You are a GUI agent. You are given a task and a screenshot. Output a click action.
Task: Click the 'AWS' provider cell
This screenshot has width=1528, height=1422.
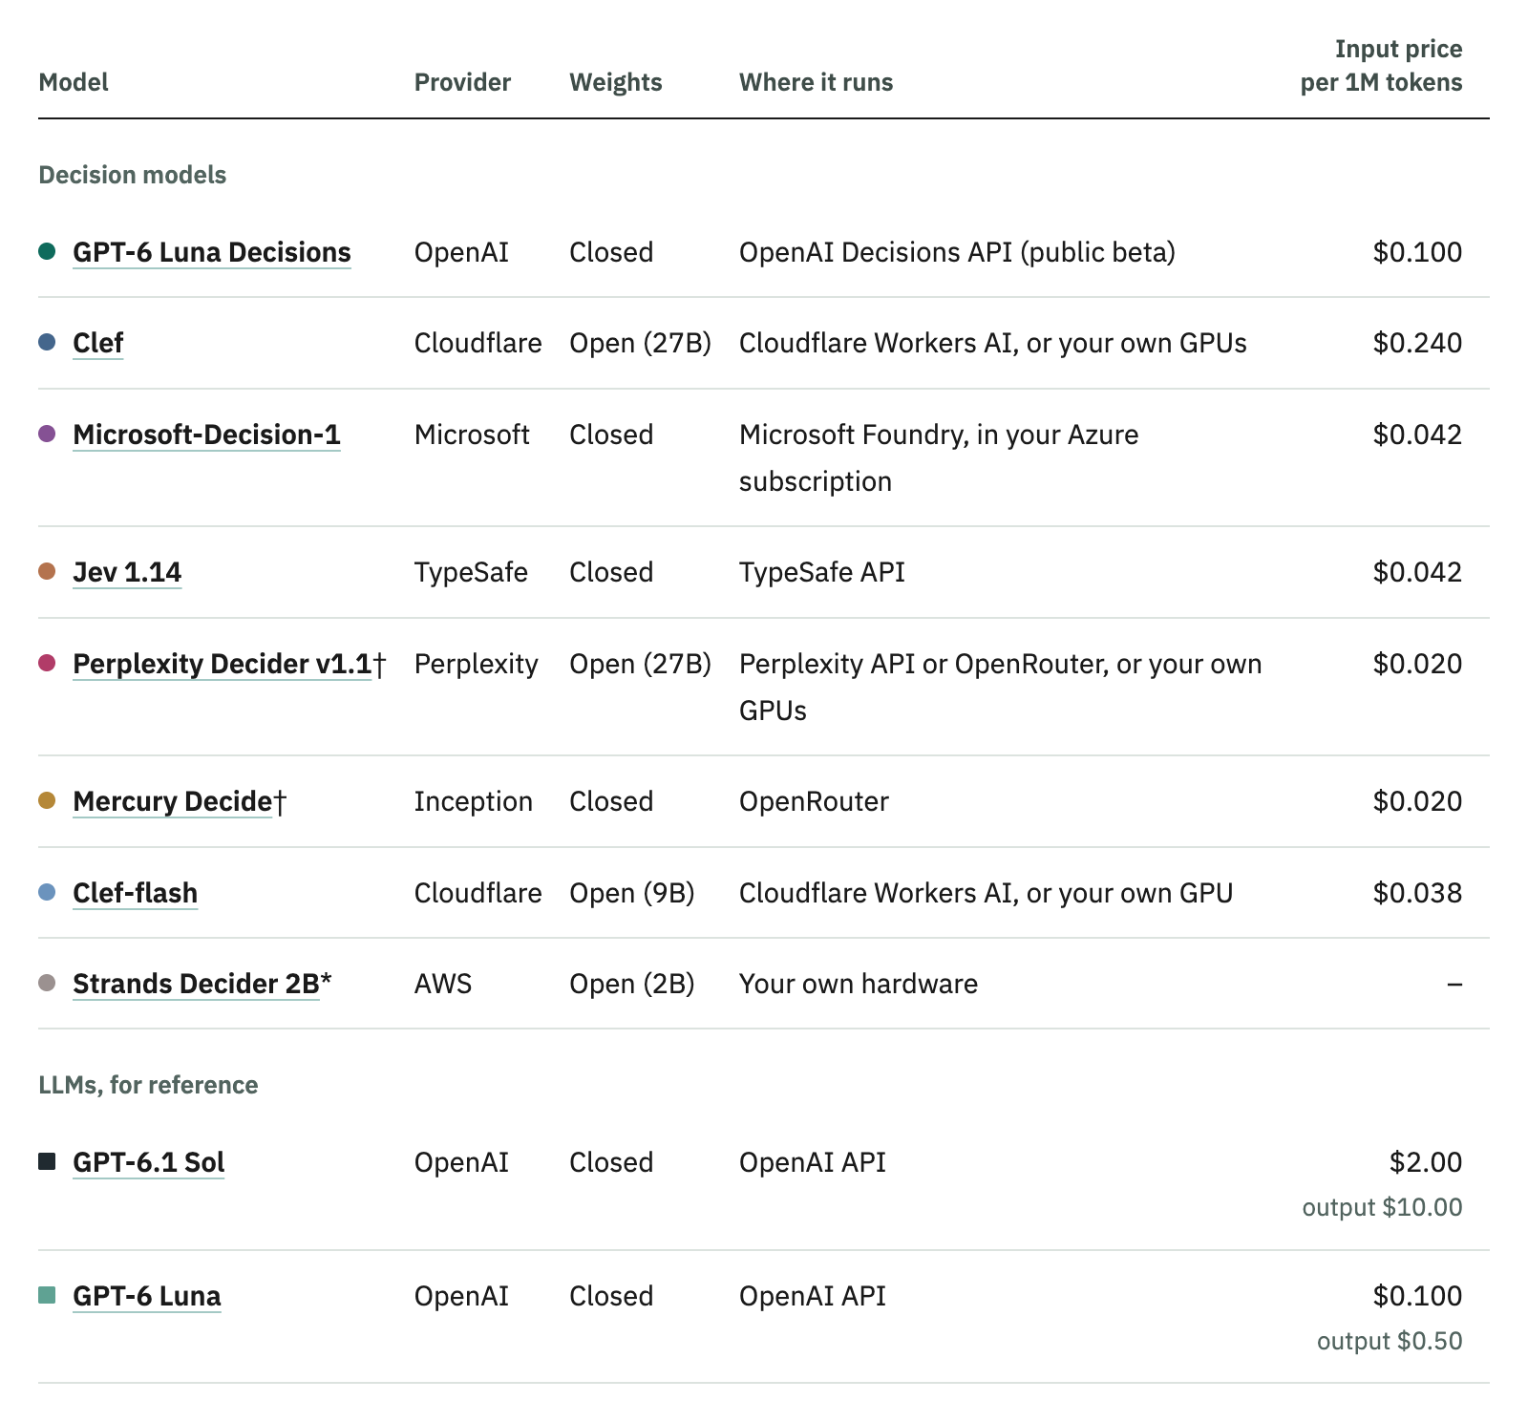point(443,984)
